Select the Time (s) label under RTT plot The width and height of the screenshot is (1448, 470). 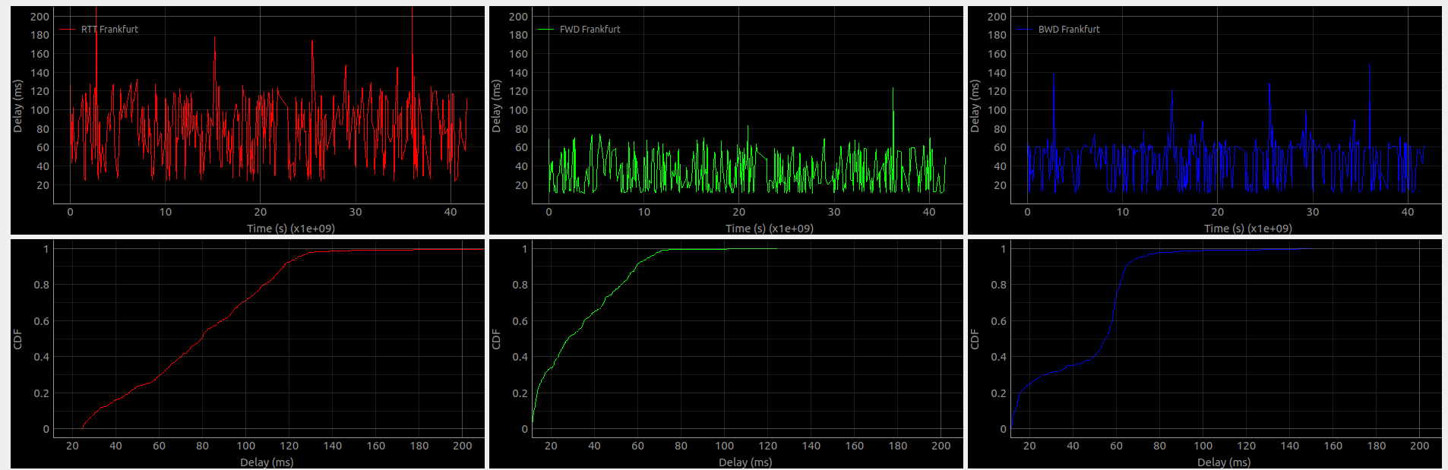coord(291,229)
